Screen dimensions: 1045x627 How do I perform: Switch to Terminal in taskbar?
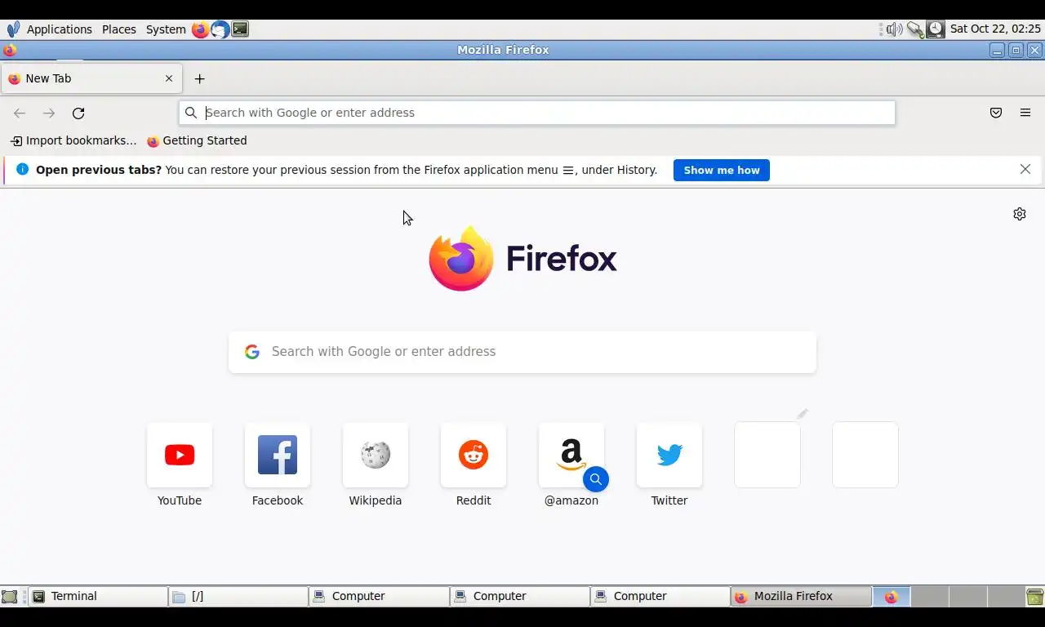coord(98,597)
